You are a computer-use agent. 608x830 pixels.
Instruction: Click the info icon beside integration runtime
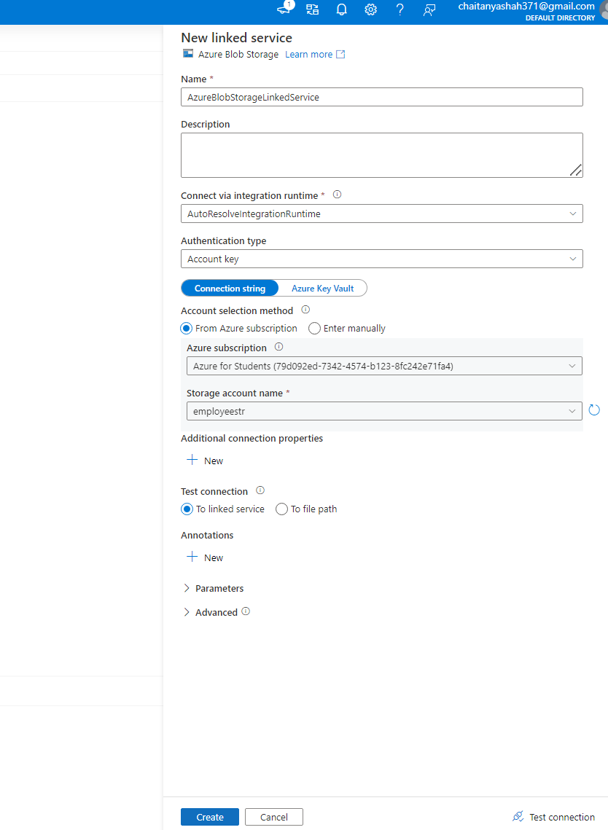point(337,194)
